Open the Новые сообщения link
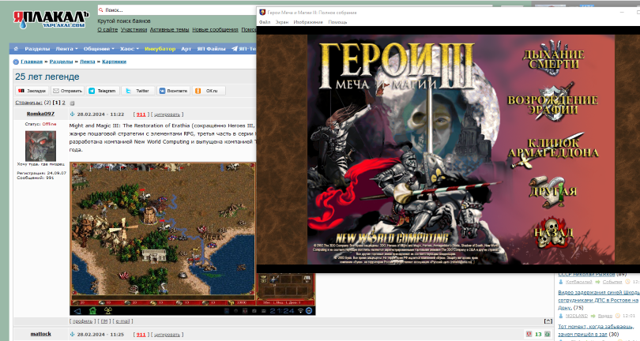This screenshot has width=640, height=341. pyautogui.click(x=215, y=30)
